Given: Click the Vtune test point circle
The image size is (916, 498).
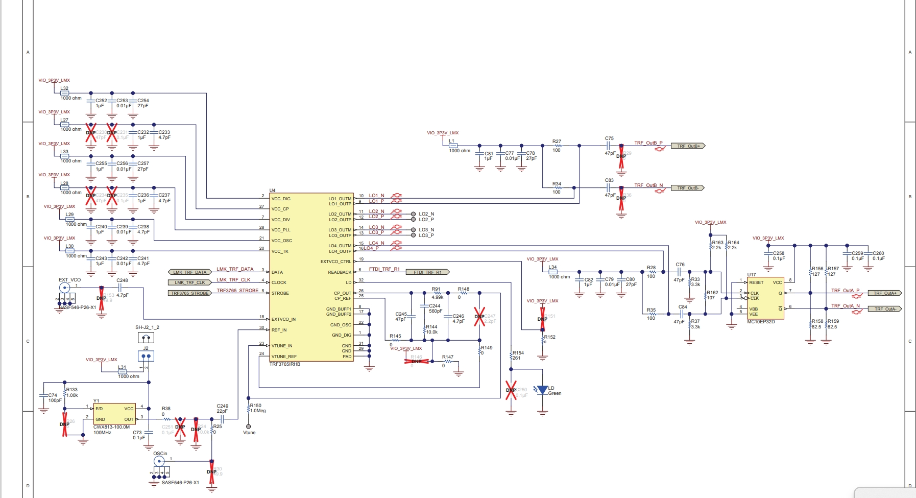Looking at the screenshot, I should click(x=249, y=426).
